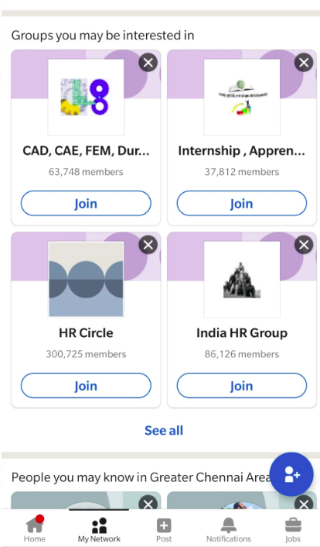
Task: Open the CAD, CAE, FEM group image
Action: (86, 97)
